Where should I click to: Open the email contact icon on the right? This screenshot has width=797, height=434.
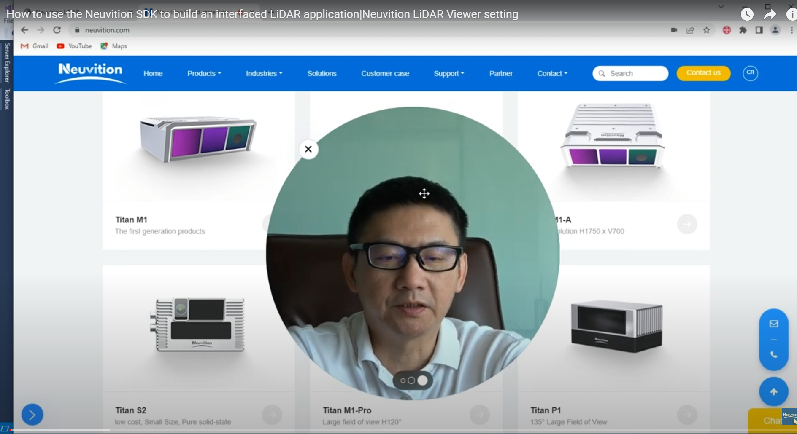coord(773,323)
